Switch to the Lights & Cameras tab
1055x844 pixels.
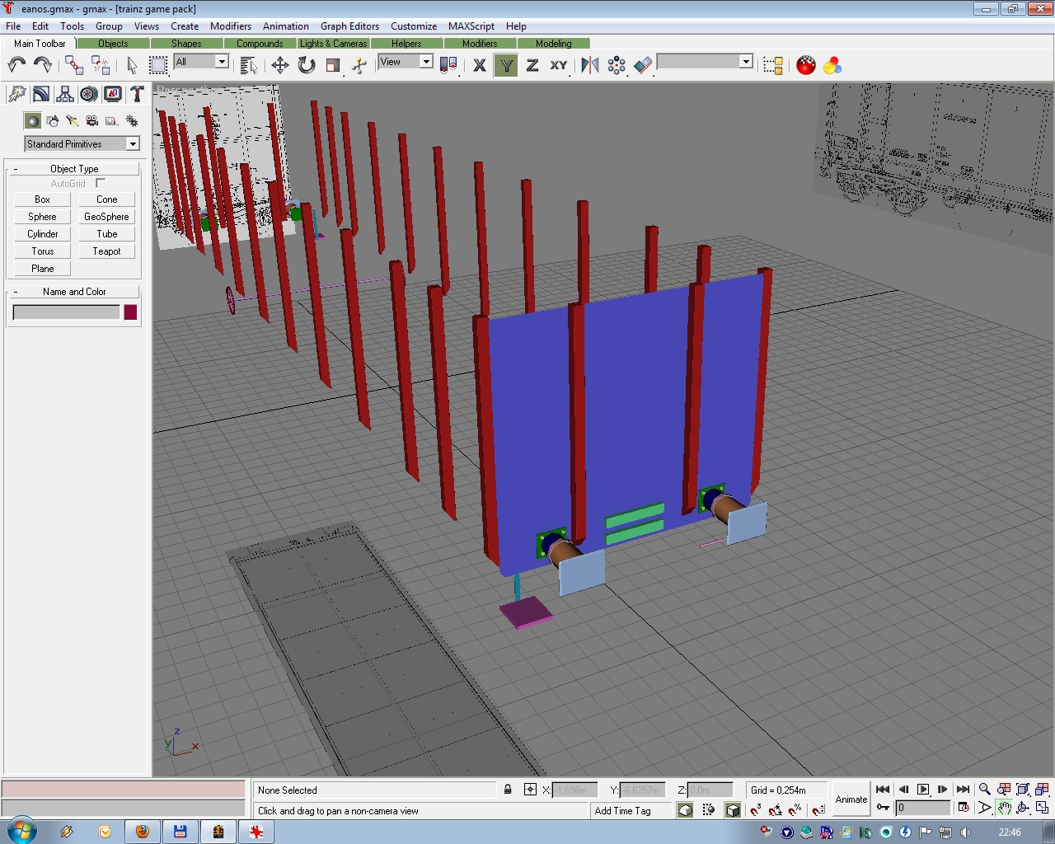point(333,44)
